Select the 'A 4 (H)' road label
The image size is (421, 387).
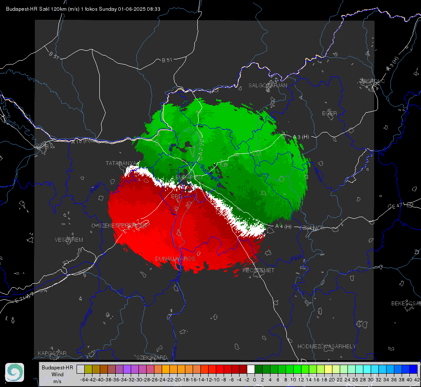283,227
